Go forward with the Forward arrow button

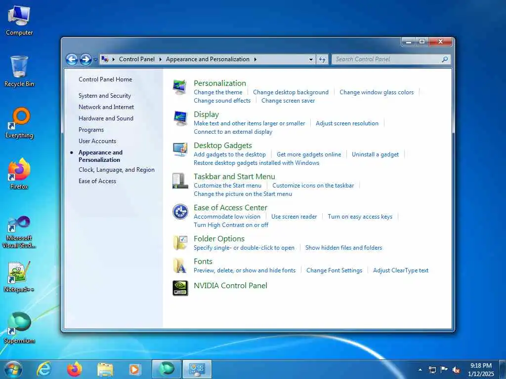(x=85, y=59)
